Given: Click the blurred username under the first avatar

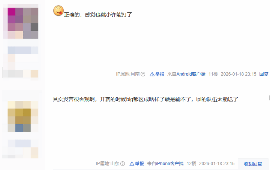Looking at the screenshot, I should [23, 51].
